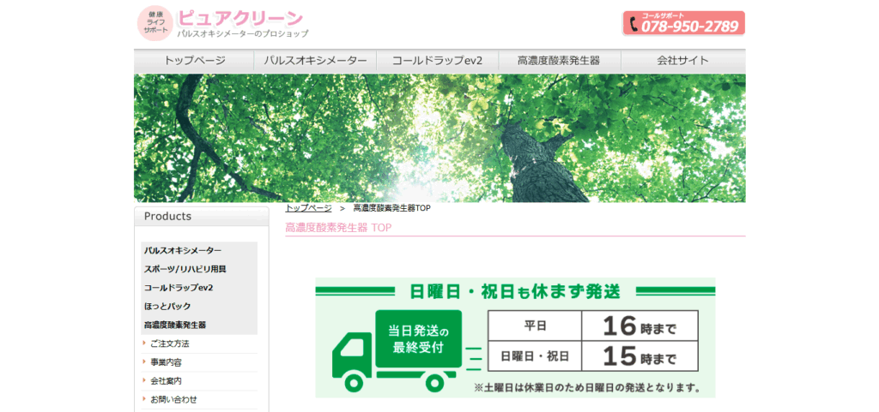Open the トップページ navigation tab
This screenshot has height=412, width=879.
pos(195,61)
